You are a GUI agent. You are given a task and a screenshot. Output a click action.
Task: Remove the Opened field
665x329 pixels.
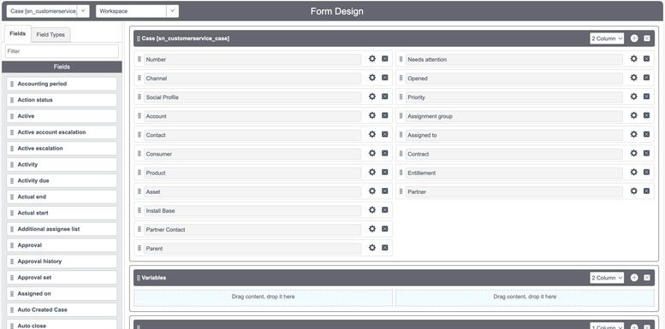tap(646, 78)
